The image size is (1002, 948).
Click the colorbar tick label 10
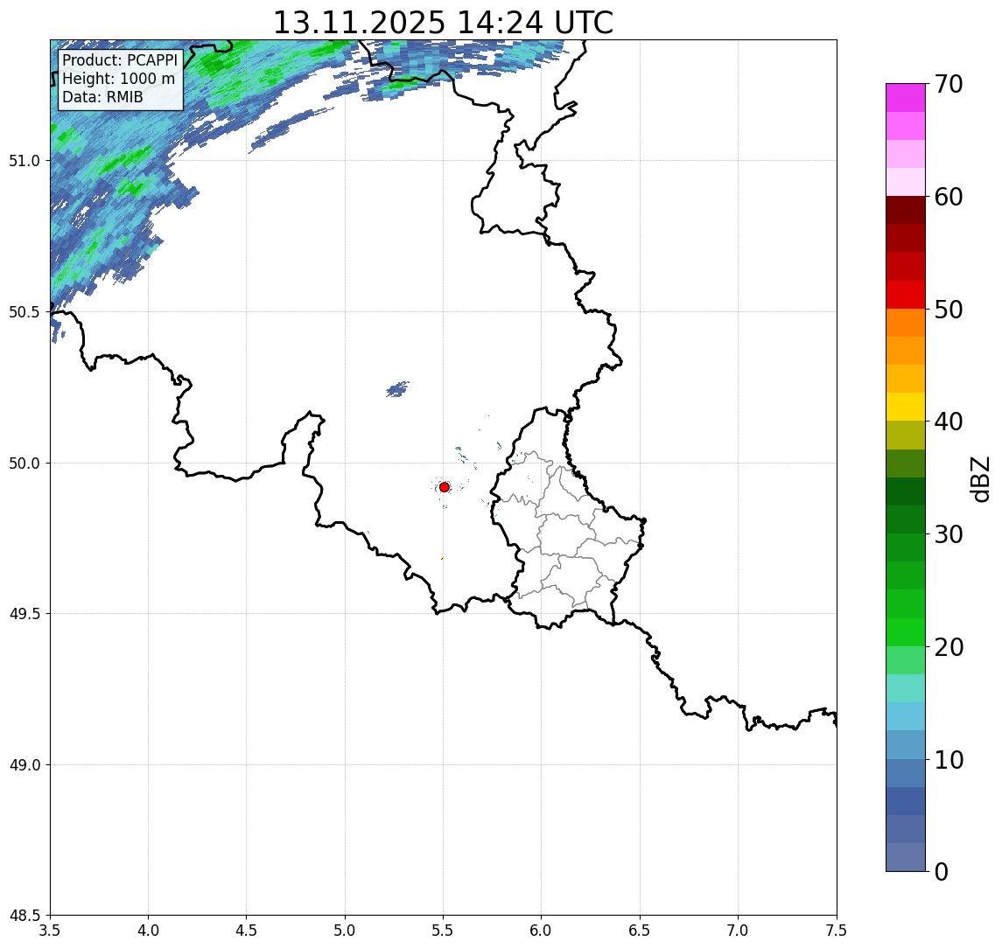(x=949, y=760)
